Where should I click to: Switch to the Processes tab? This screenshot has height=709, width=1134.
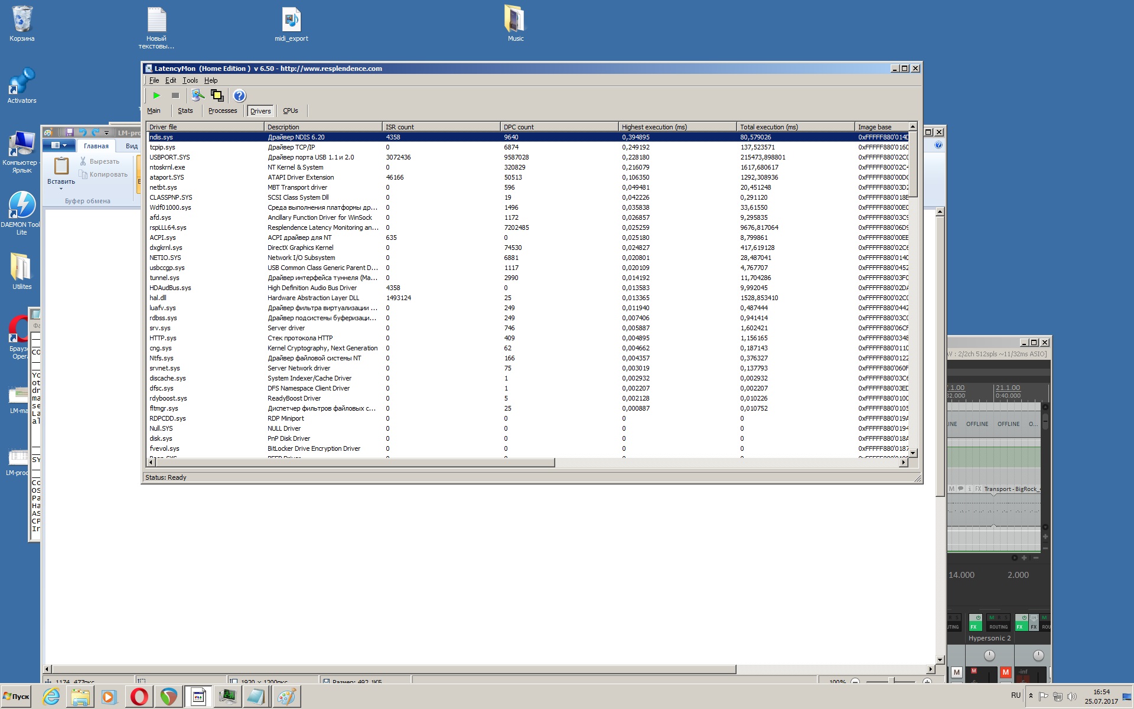[x=223, y=110]
